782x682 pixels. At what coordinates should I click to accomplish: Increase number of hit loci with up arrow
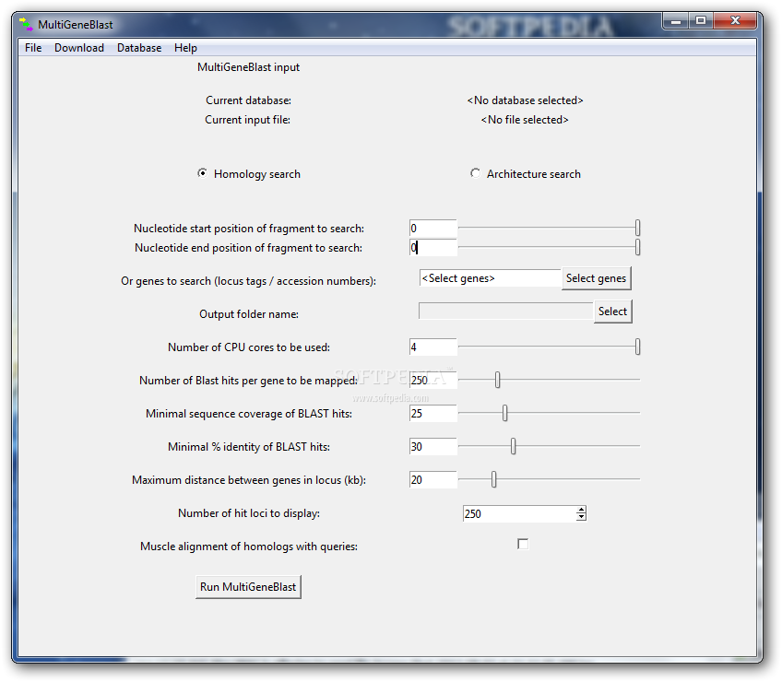(x=581, y=510)
